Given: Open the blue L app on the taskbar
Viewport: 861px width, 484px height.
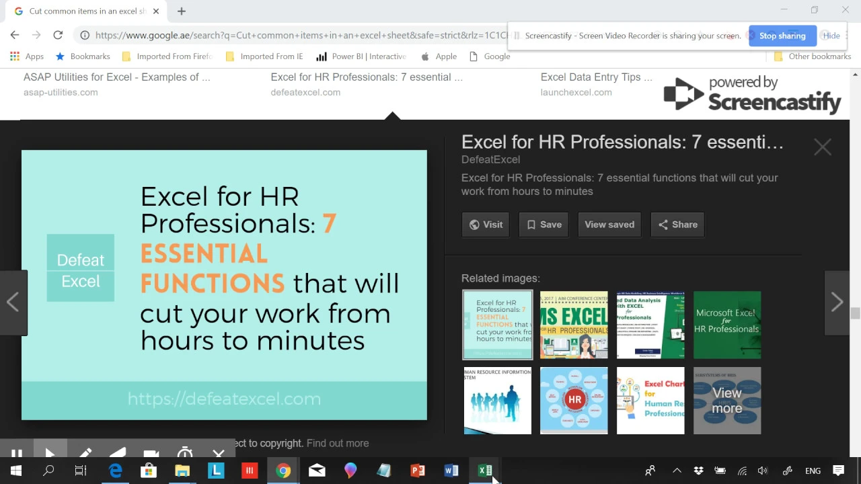Looking at the screenshot, I should coord(216,471).
